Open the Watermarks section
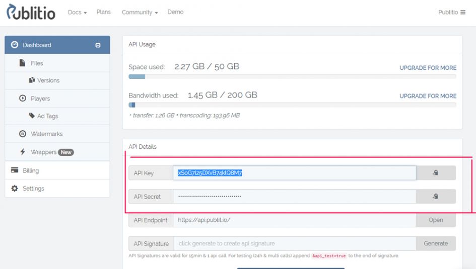 point(57,134)
